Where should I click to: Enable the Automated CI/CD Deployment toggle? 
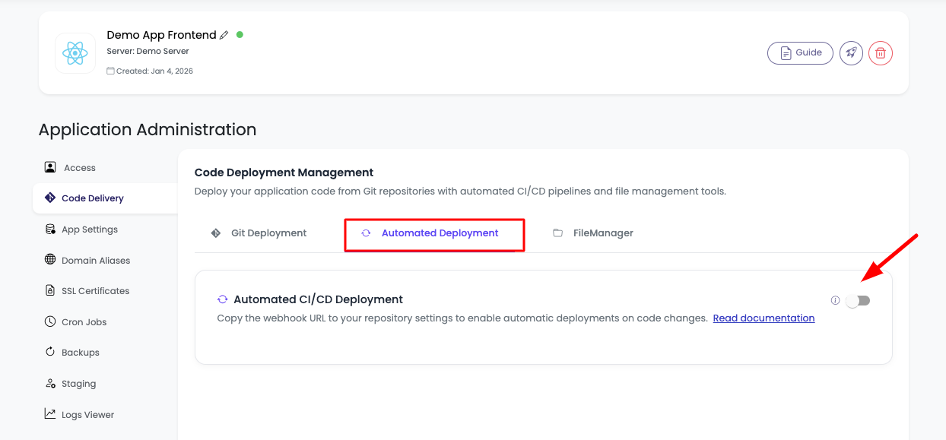pos(859,301)
